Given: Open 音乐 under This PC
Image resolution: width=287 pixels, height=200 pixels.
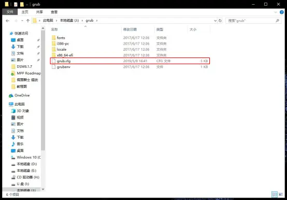Looking at the screenshot, I should (x=20, y=144).
